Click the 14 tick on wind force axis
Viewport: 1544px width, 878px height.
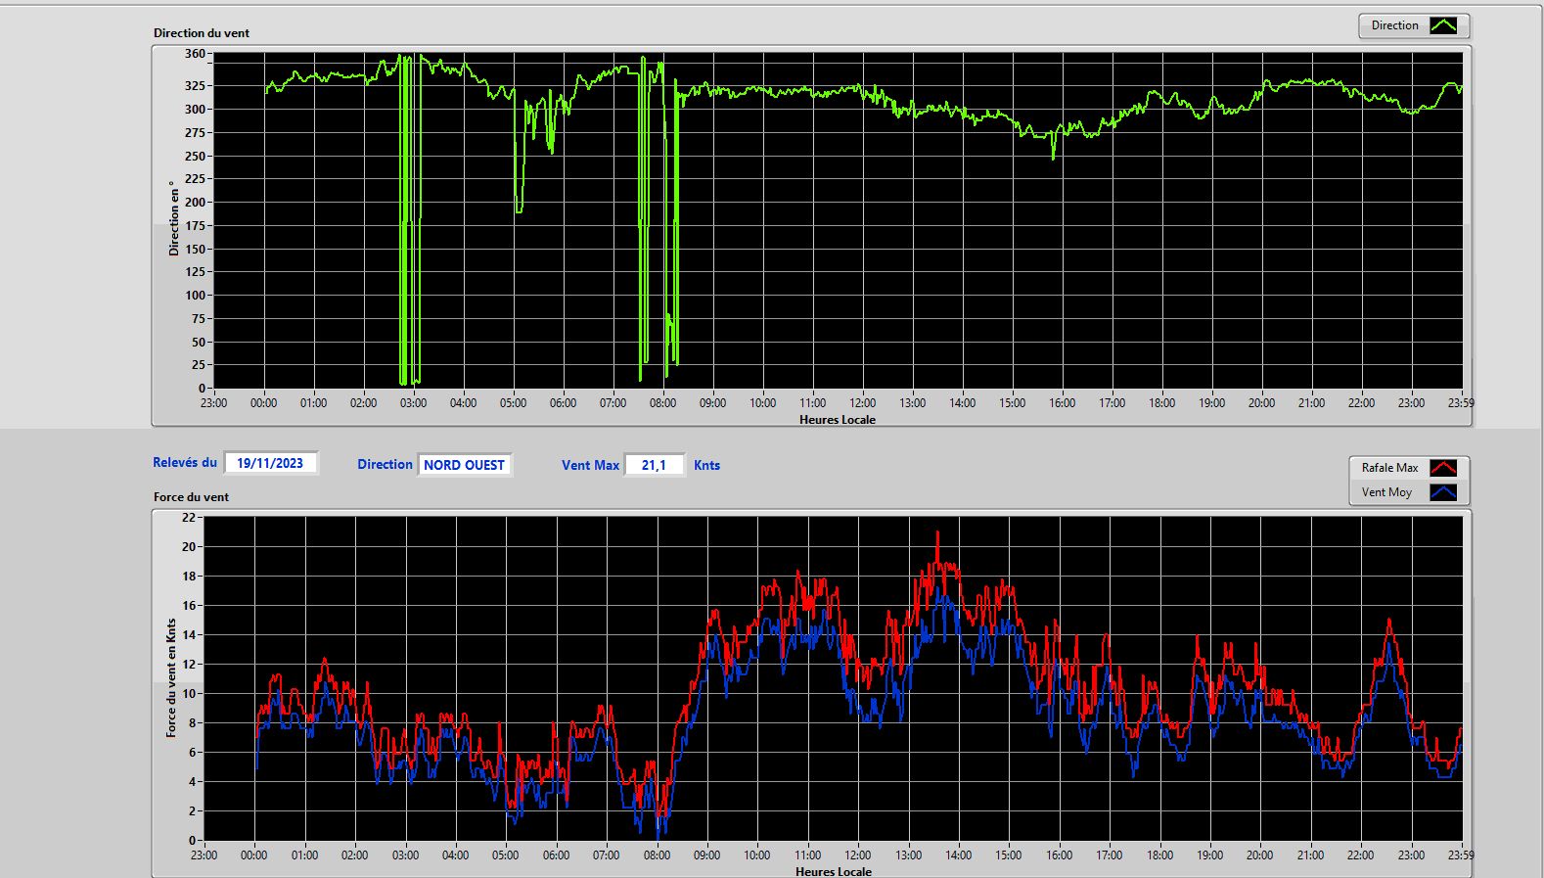click(x=188, y=635)
